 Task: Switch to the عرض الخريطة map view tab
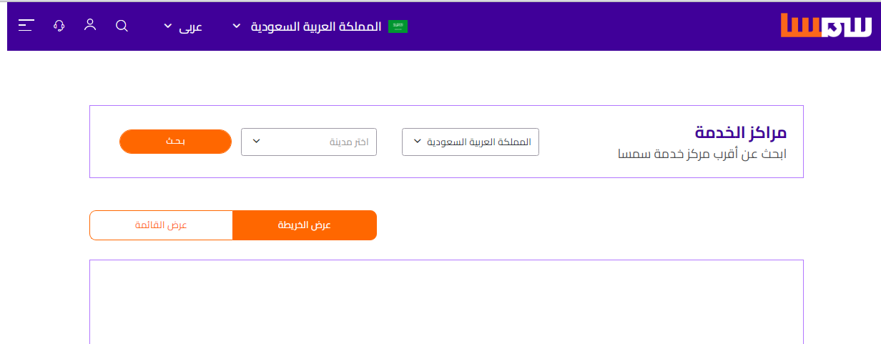tap(305, 225)
